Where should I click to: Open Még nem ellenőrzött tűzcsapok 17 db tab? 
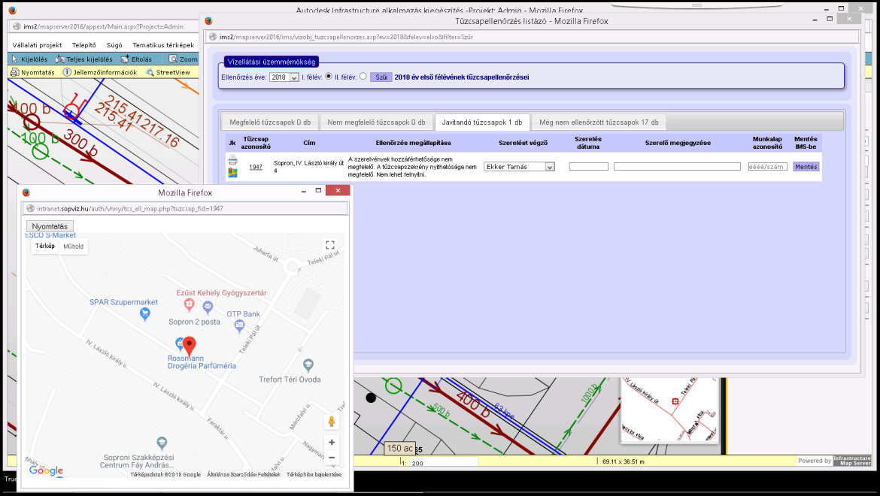click(x=599, y=122)
